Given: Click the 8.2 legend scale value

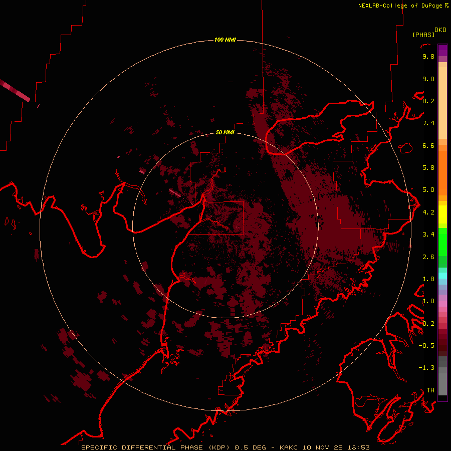Looking at the screenshot, I should point(428,101).
